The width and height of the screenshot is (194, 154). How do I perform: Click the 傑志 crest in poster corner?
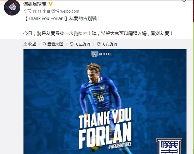(x=169, y=146)
